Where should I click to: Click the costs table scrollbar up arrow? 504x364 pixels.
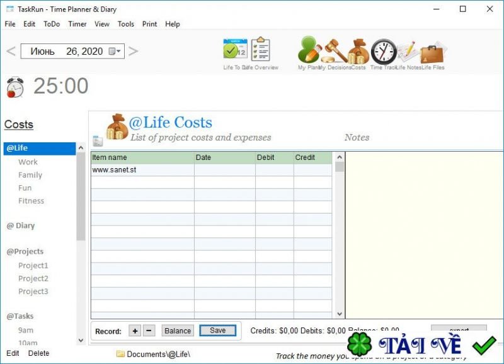340,157
